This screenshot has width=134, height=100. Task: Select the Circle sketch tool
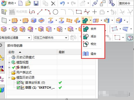point(55,12)
